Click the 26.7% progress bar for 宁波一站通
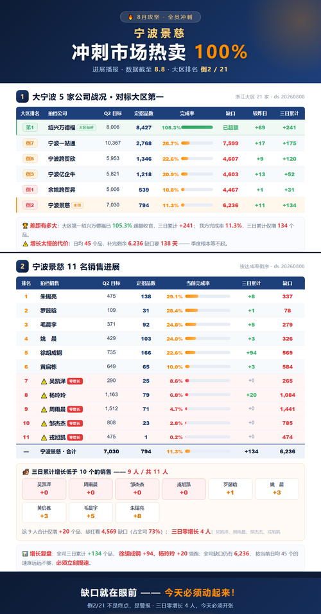The width and height of the screenshot is (321, 614). coord(197,143)
